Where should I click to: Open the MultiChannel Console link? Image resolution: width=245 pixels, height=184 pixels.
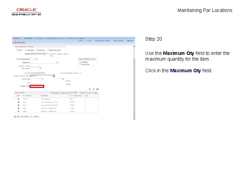click(102, 41)
